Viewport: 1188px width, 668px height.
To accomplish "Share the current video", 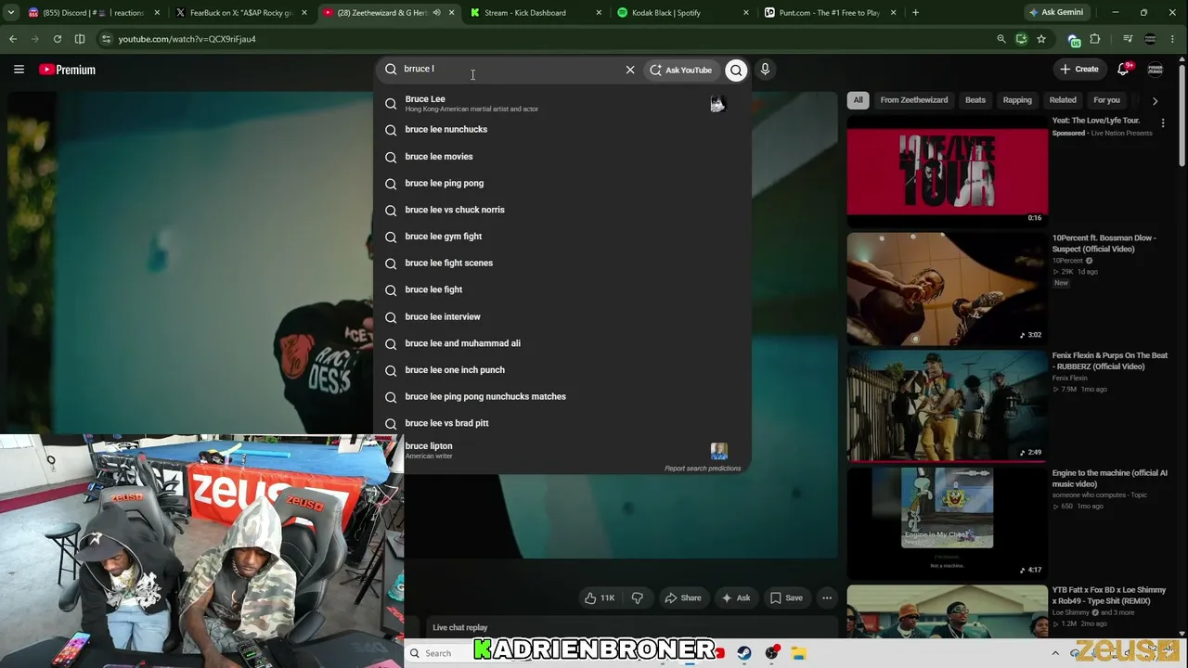I will coord(682,598).
